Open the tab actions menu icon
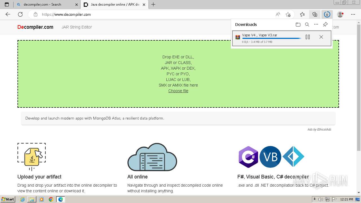 (7, 5)
